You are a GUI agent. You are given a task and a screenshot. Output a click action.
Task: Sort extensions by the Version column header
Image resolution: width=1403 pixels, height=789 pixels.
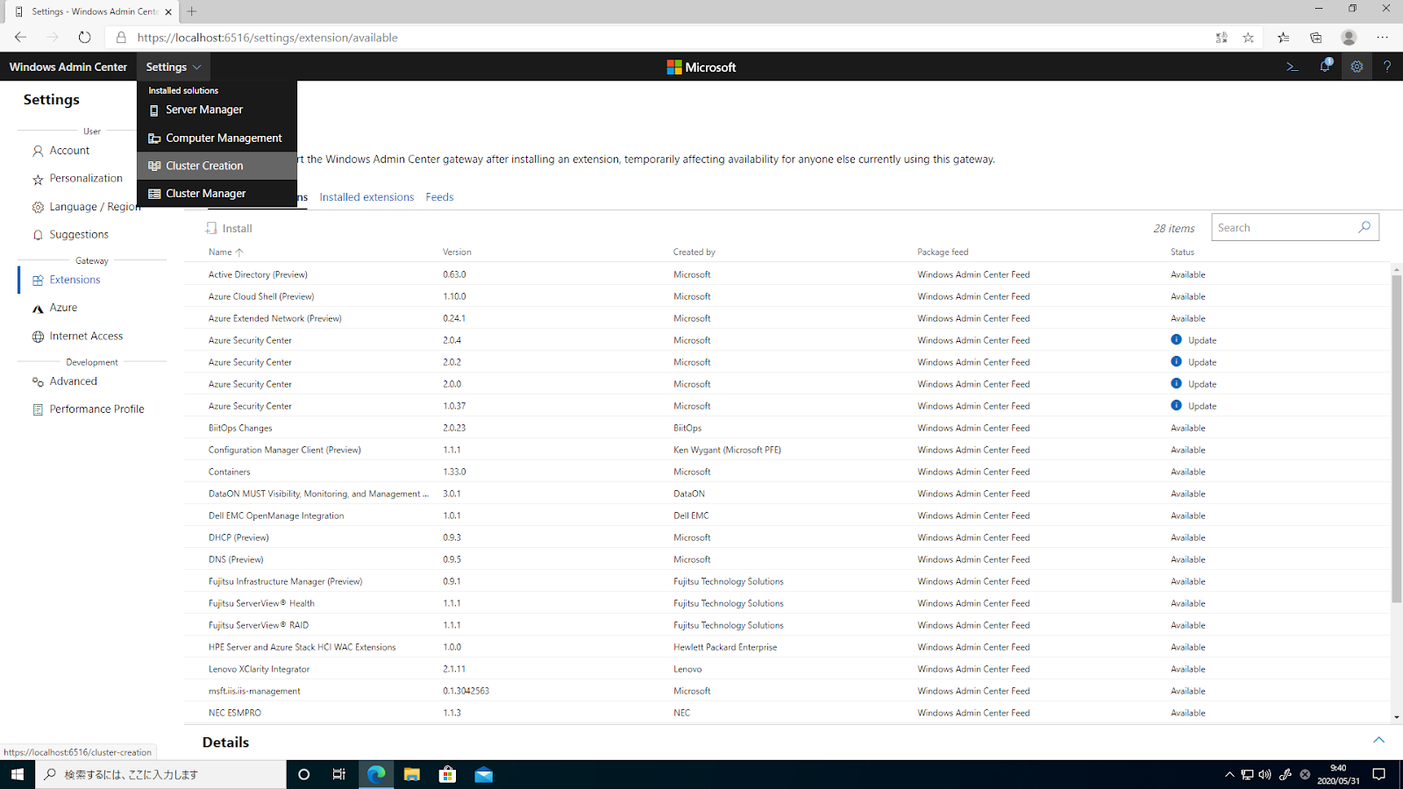[457, 252]
